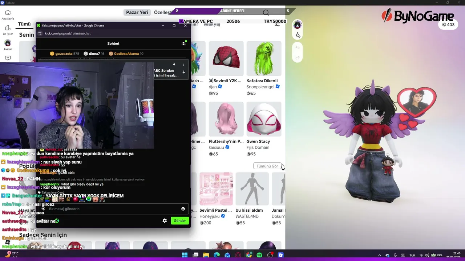The height and width of the screenshot is (261, 465).
Task: Open creator link Fijis Domain
Action: (x=258, y=147)
